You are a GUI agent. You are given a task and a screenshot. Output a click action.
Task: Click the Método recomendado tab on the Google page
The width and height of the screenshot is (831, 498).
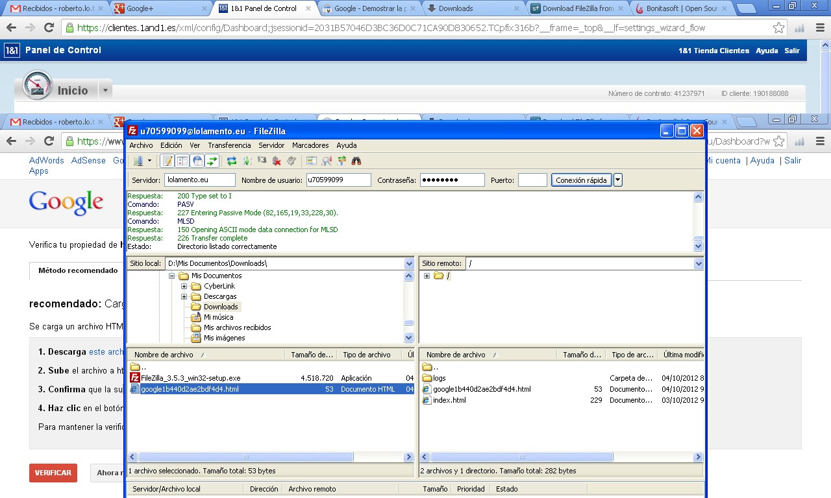(x=78, y=270)
